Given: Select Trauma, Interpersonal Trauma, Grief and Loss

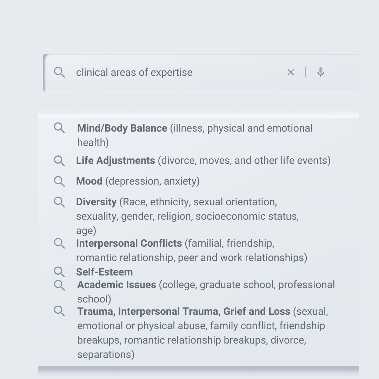Looking at the screenshot, I should 184,312.
